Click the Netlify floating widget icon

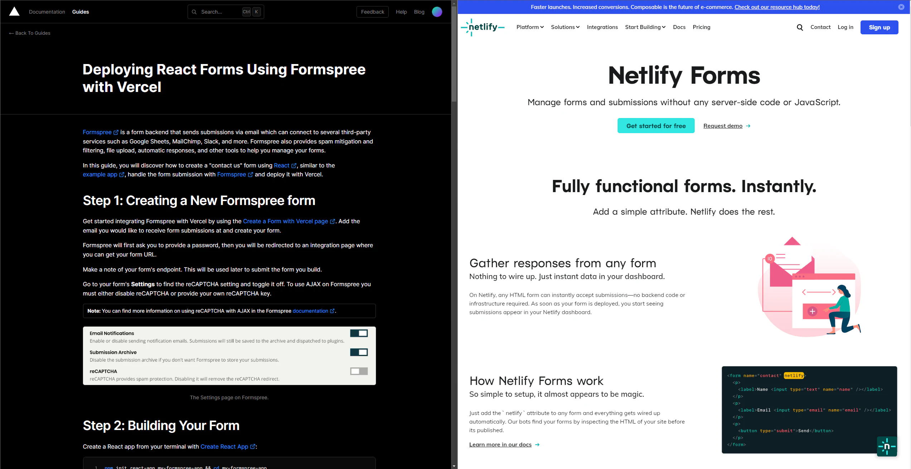tap(887, 446)
